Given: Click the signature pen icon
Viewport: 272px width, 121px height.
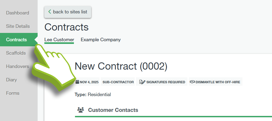Looking at the screenshot, I should coord(142,82).
